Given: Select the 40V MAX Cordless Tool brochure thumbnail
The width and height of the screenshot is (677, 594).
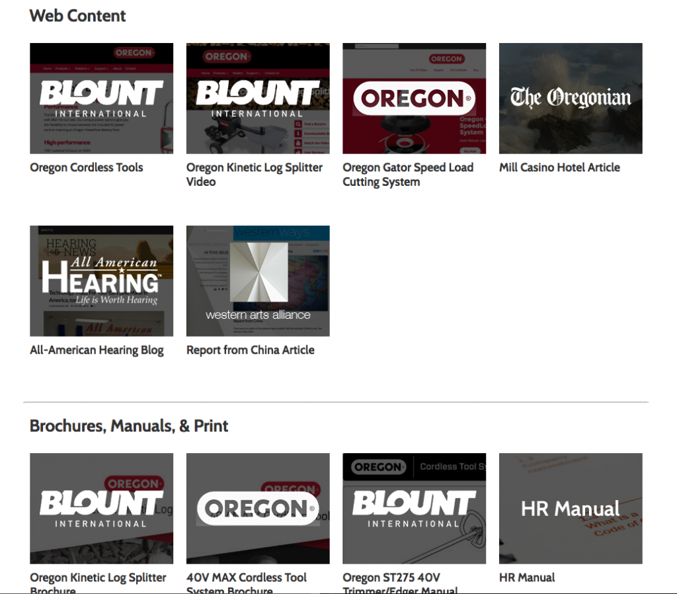Looking at the screenshot, I should pyautogui.click(x=258, y=508).
